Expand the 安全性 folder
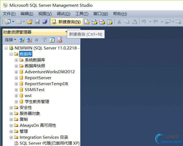Image resolution: width=183 pixels, height=146 pixels. click(11, 108)
